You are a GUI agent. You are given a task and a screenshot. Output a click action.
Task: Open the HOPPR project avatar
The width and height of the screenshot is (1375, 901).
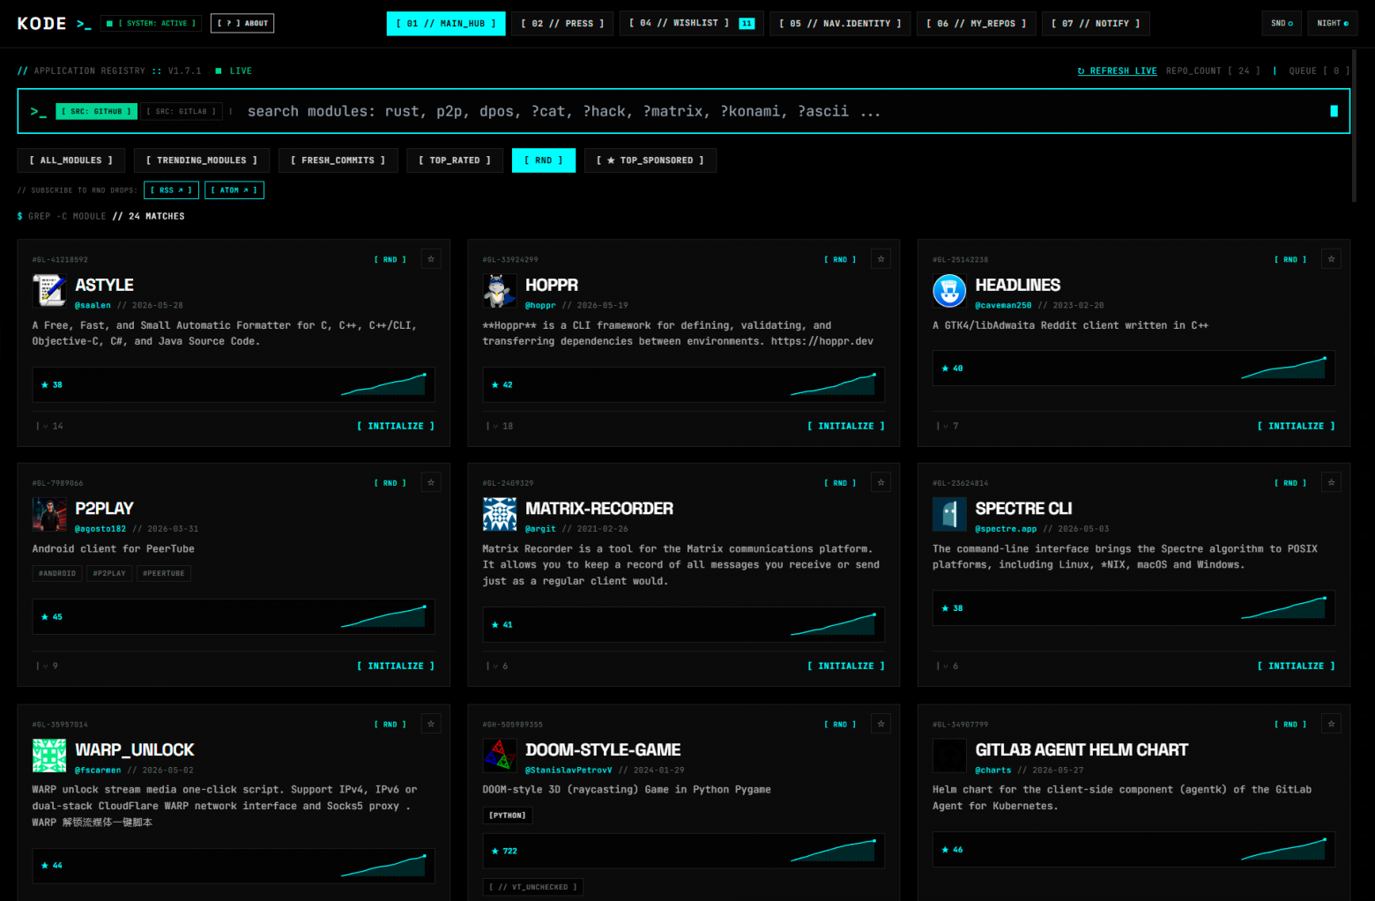[500, 291]
